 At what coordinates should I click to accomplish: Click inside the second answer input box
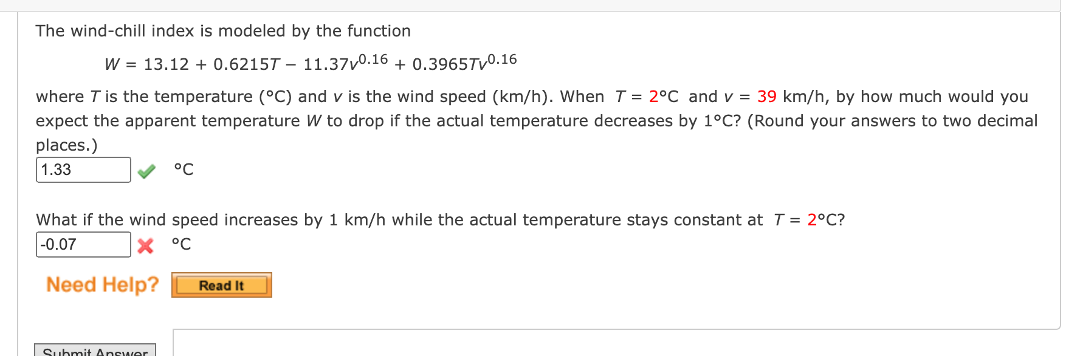pos(82,244)
